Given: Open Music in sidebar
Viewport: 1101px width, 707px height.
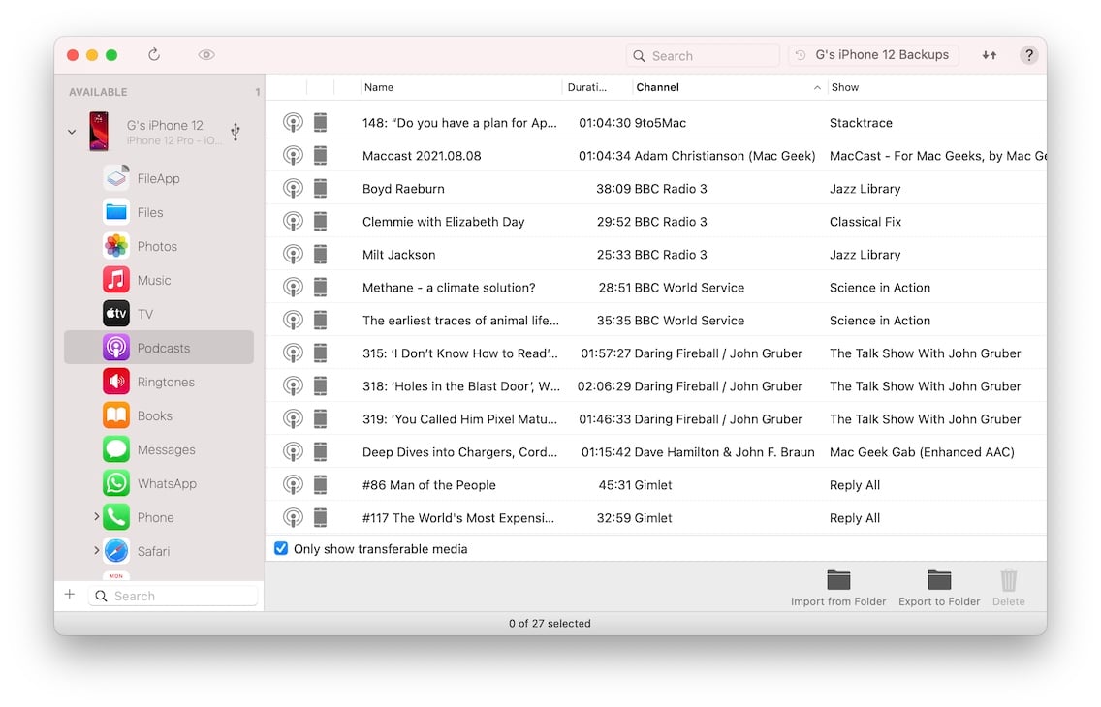Looking at the screenshot, I should point(159,280).
